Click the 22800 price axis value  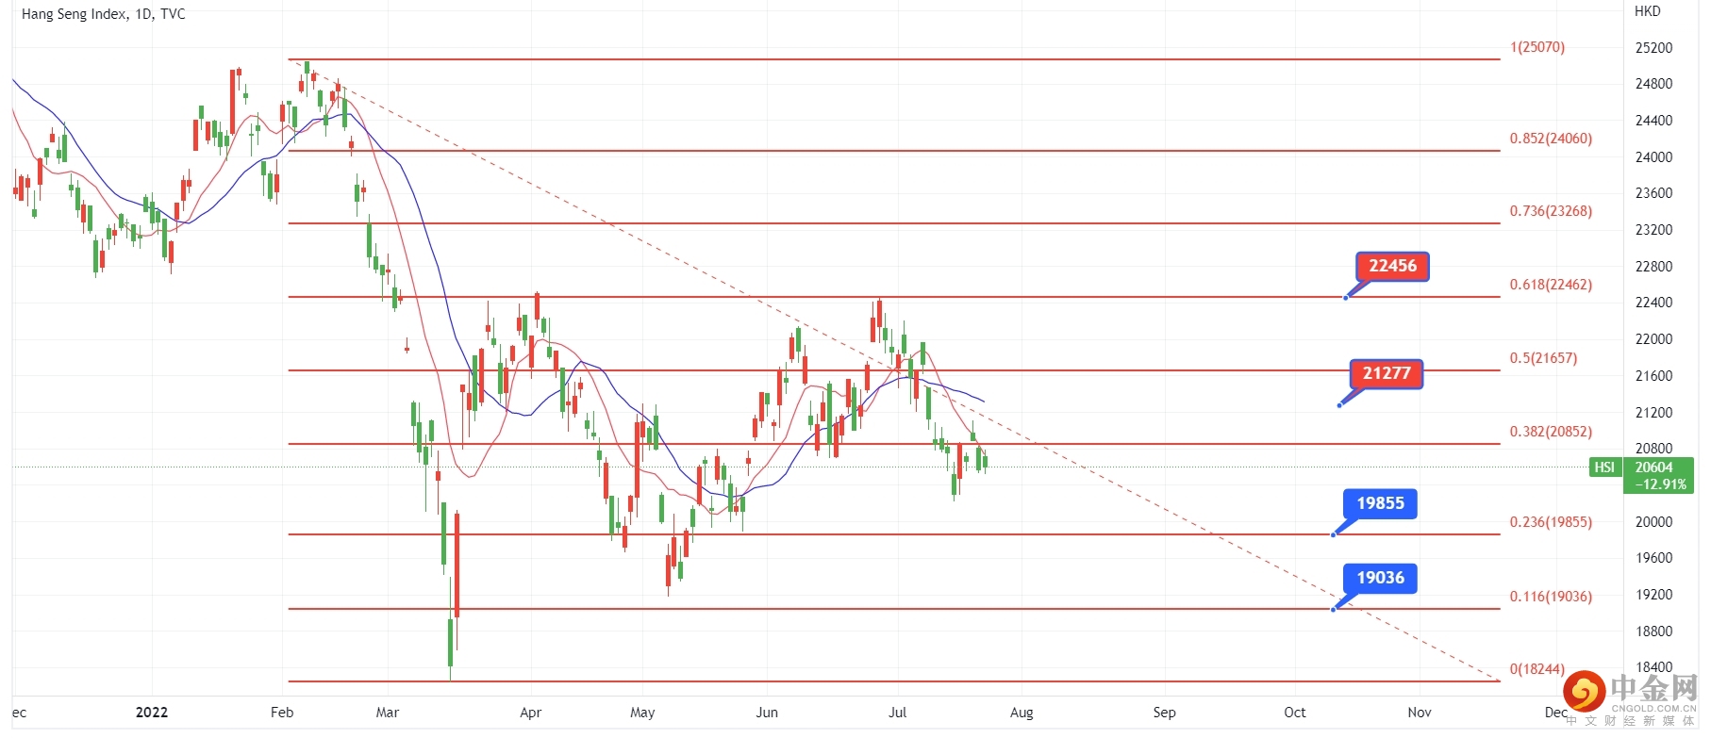(x=1653, y=267)
